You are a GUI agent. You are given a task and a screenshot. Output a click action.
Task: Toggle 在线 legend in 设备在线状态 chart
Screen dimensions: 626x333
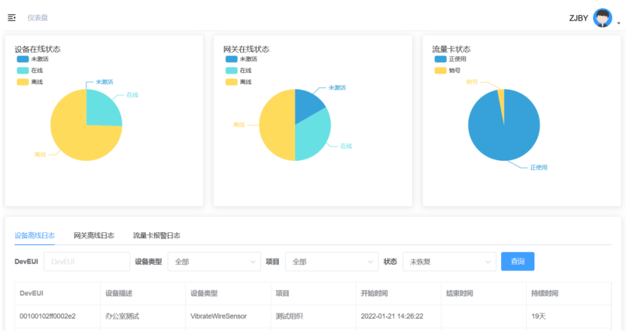[x=29, y=70]
